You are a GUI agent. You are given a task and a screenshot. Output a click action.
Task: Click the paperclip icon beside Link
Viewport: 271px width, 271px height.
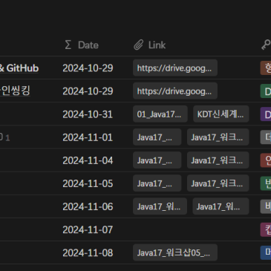click(139, 45)
